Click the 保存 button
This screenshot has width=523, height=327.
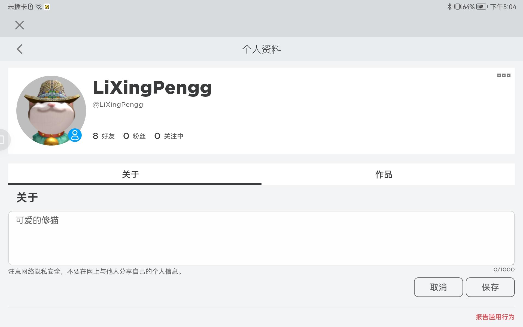coord(490,287)
